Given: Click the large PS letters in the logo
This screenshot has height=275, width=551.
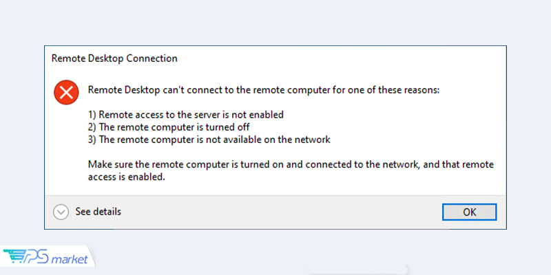Looking at the screenshot, I should tap(37, 256).
